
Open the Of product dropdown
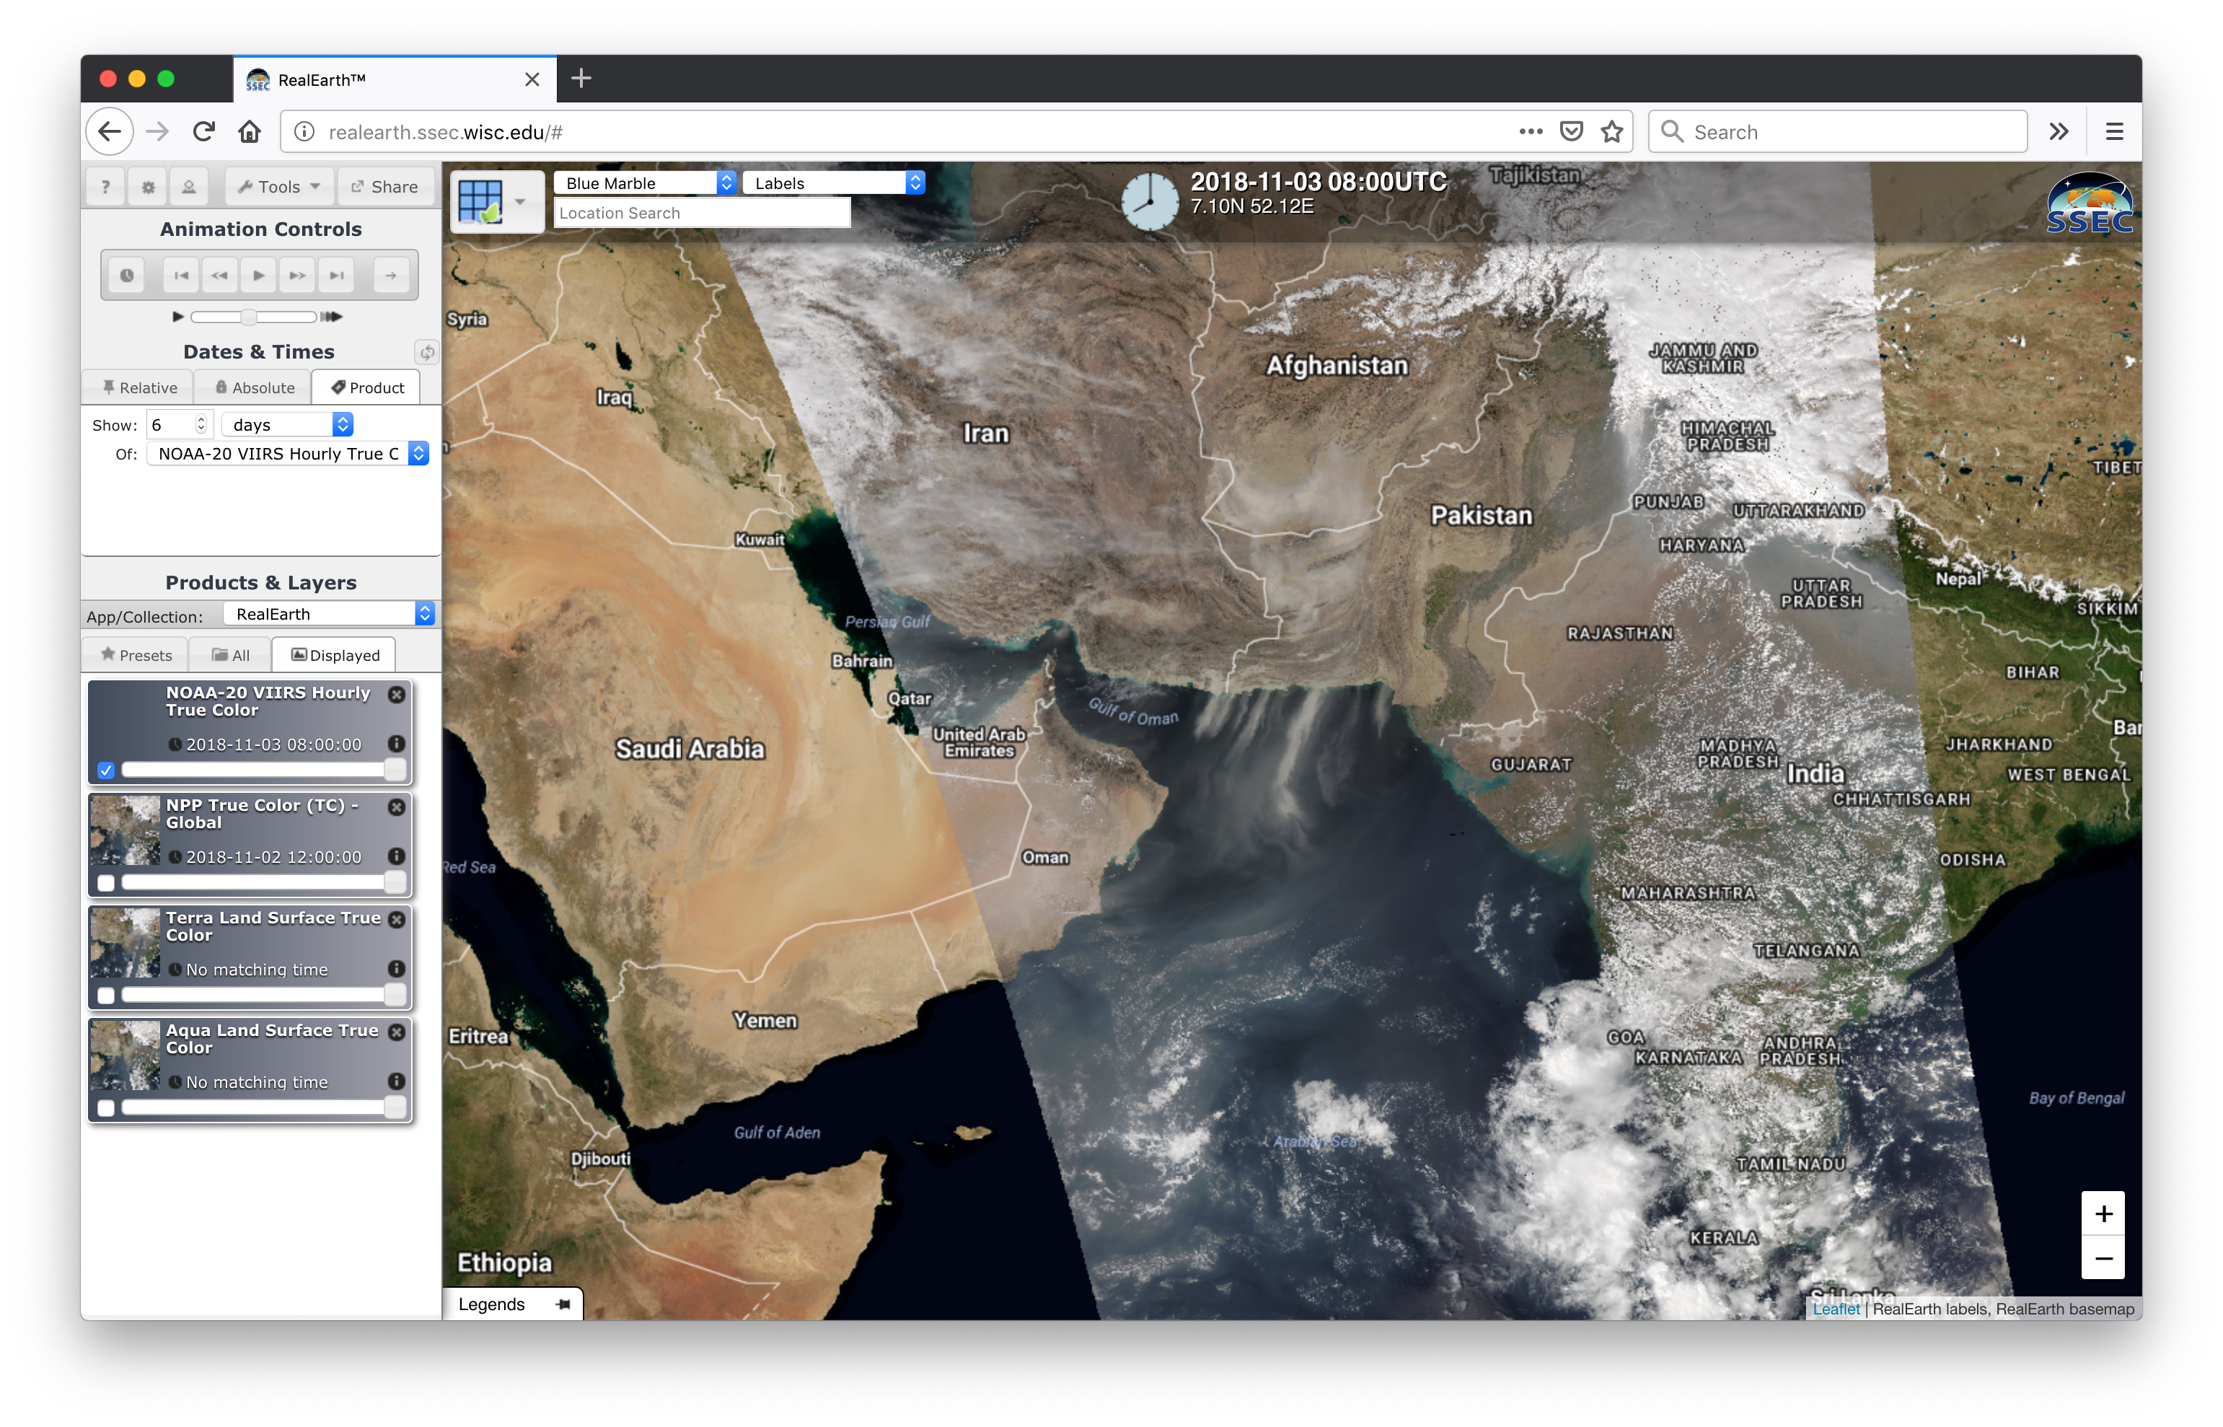[288, 453]
